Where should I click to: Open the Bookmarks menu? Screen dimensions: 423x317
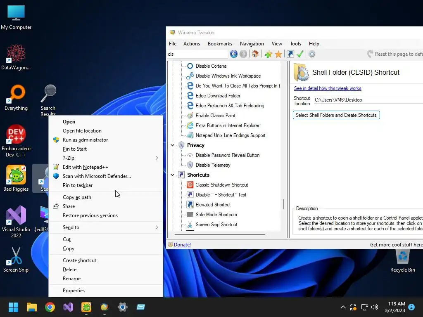point(220,44)
